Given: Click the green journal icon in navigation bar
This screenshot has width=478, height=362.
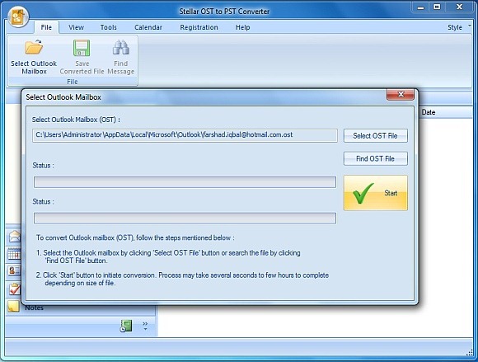Looking at the screenshot, I should (x=126, y=326).
